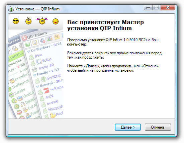The height and width of the screenshot is (143, 184).
Task: Click the Отмена button
Action: pos(158,127)
